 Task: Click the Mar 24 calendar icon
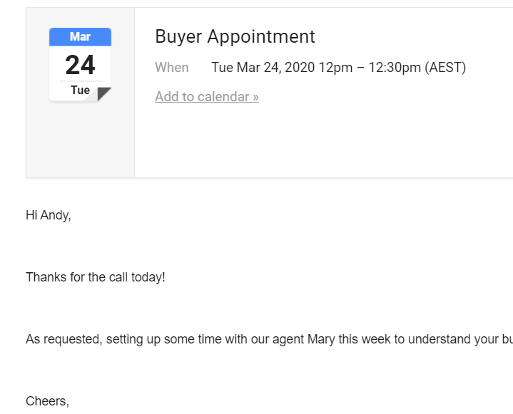tap(80, 65)
